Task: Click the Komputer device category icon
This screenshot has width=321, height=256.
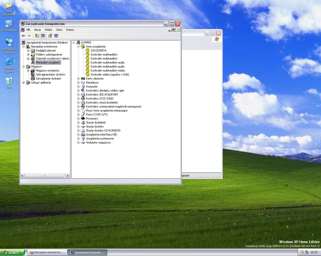Action: (x=83, y=86)
